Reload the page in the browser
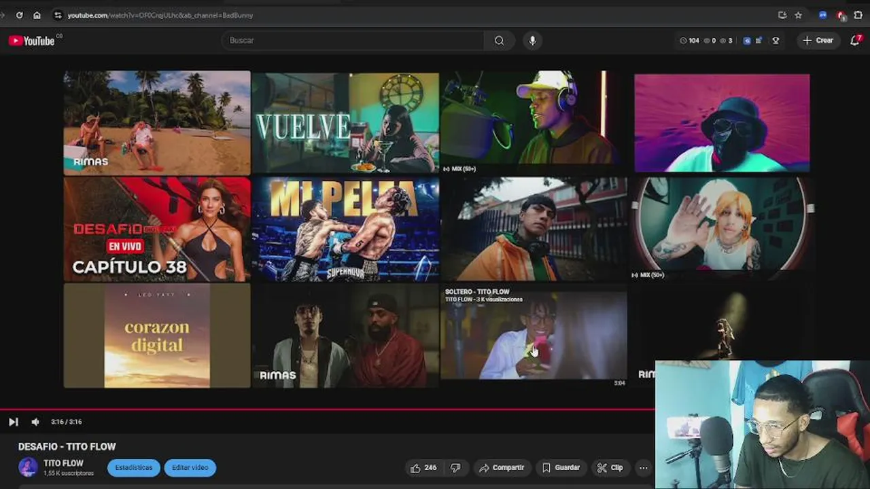The height and width of the screenshot is (489, 870). tap(19, 15)
